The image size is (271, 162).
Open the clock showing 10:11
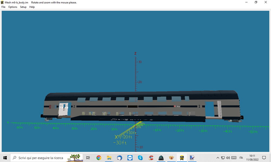tap(252, 158)
